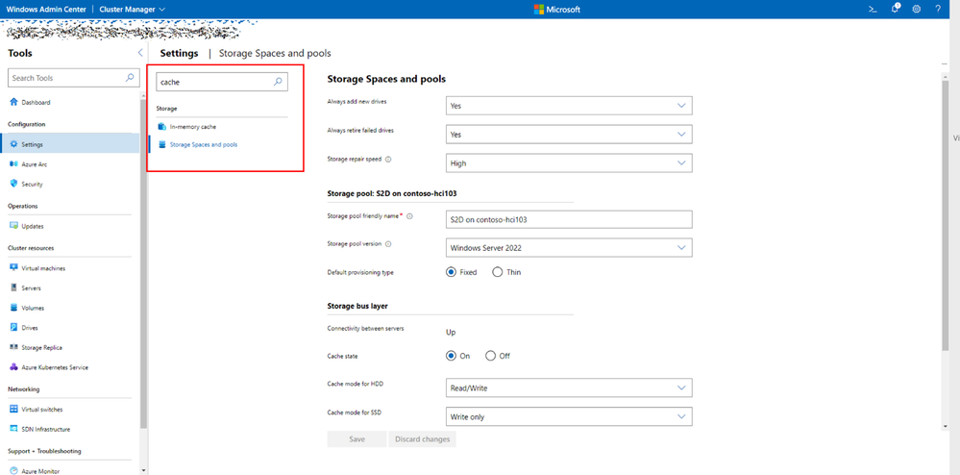Open the Cache mode for SSD dropdown

(x=569, y=416)
